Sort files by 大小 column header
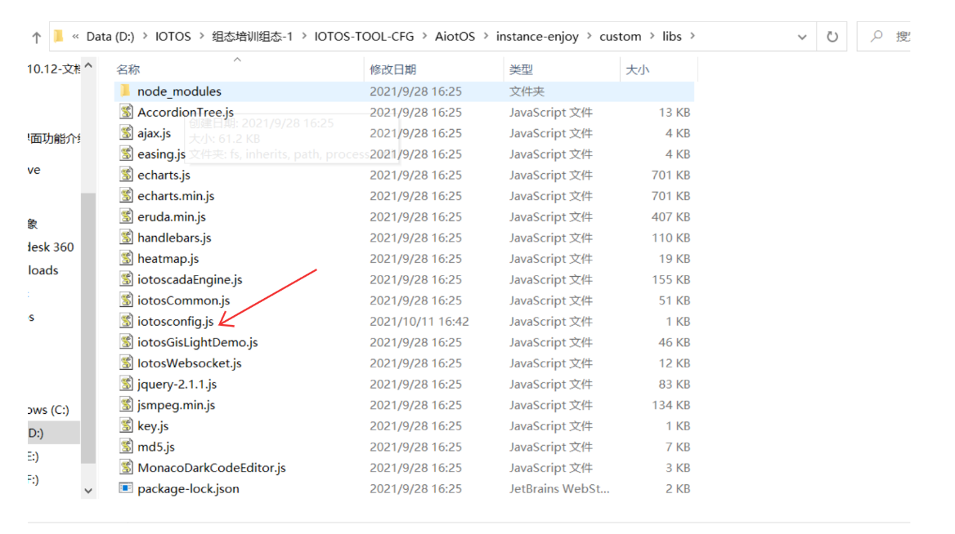The image size is (955, 534). tap(637, 70)
